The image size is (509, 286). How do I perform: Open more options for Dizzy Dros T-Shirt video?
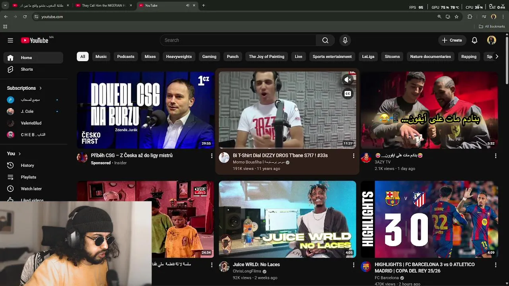(x=354, y=156)
